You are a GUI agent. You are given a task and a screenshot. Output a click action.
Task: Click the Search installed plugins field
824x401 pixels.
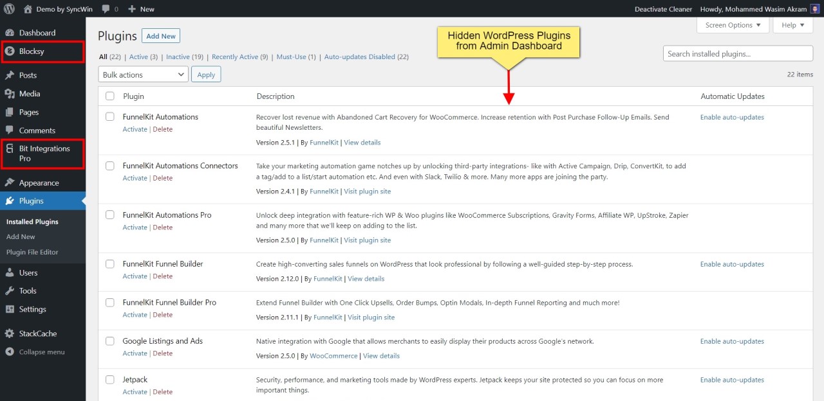click(x=738, y=53)
